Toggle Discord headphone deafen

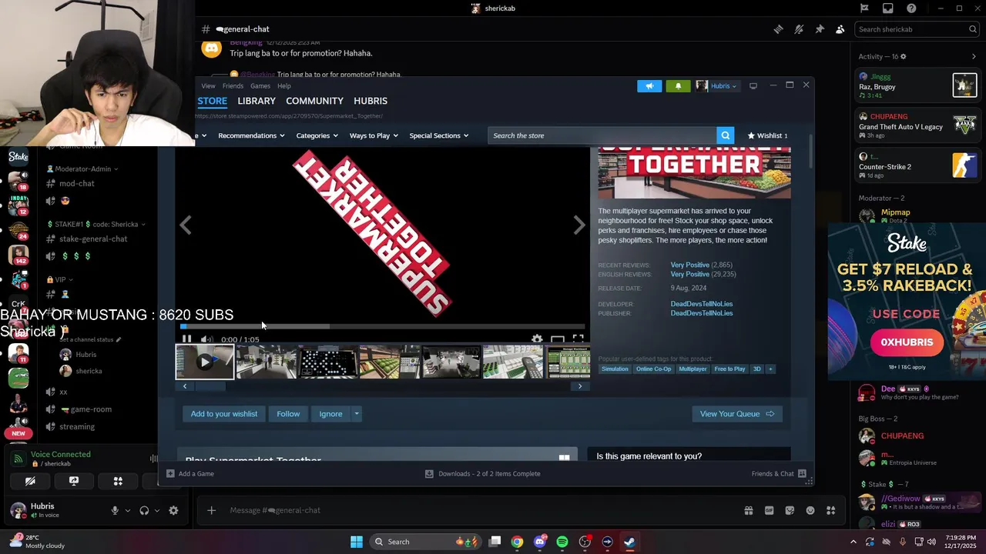click(144, 510)
